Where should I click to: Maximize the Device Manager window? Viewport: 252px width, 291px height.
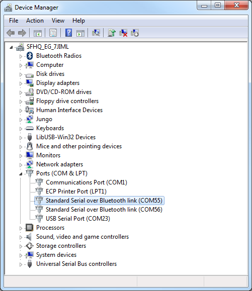[x=218, y=6]
